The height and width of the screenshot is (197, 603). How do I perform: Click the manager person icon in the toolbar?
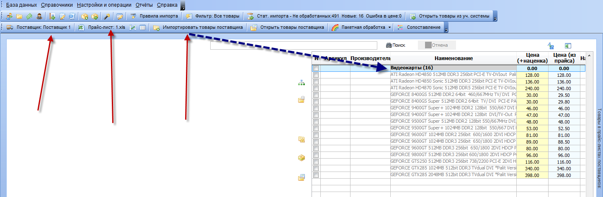[39, 16]
